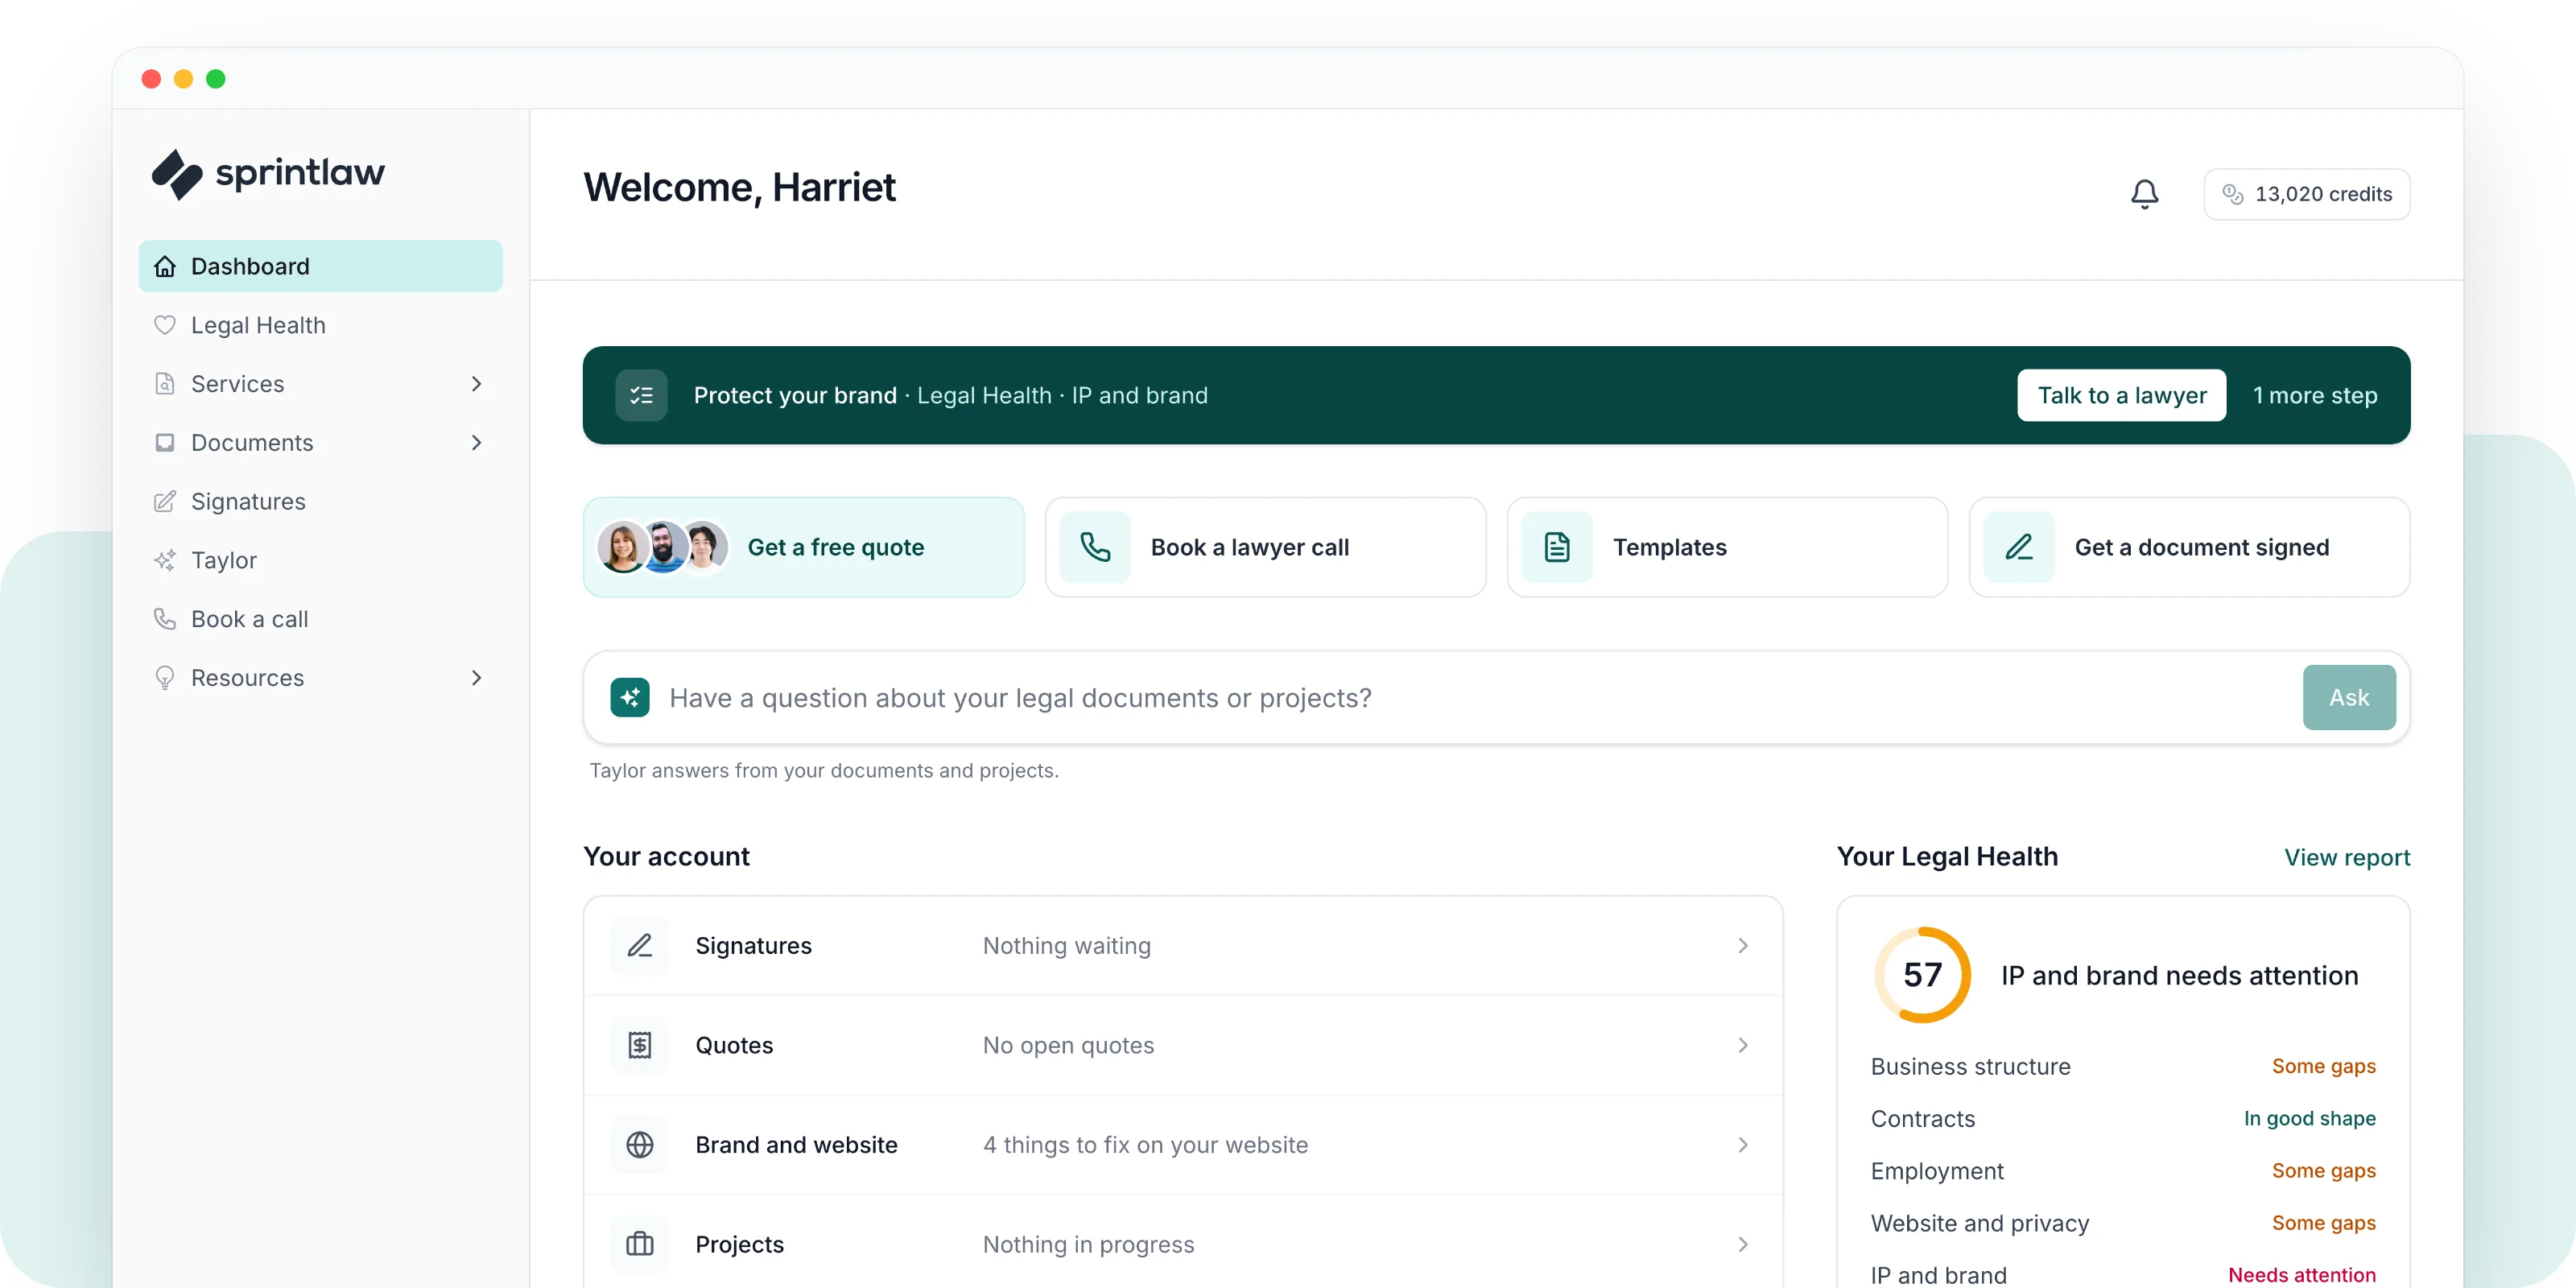The image size is (2576, 1288).
Task: Click the 13,020 credits button
Action: coord(2307,194)
